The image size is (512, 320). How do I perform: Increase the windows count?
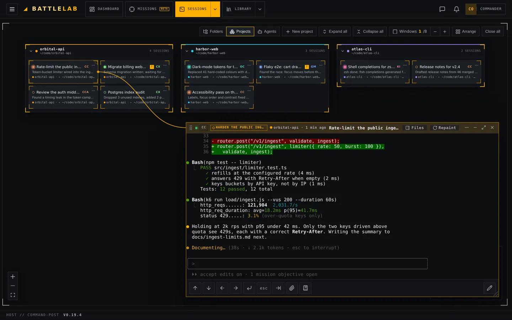pos(445,32)
